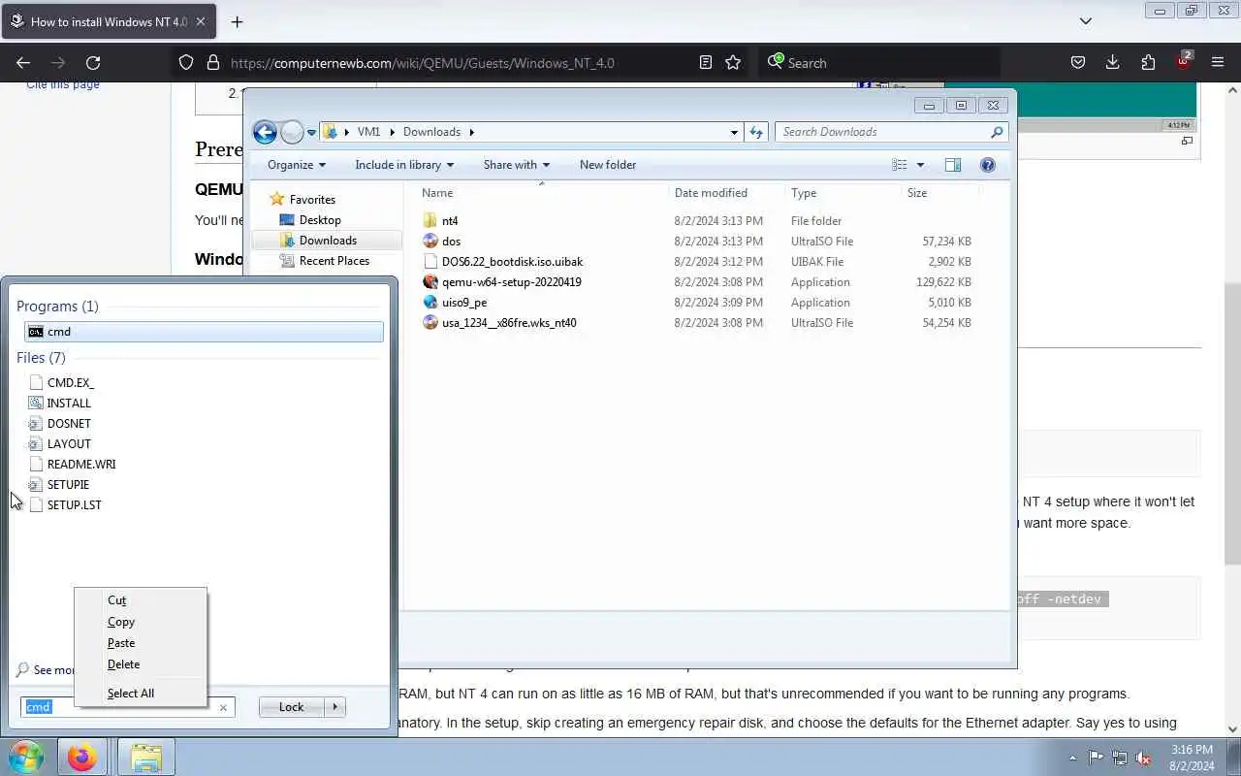
Task: Expand the address bar history dropdown
Action: click(x=734, y=132)
